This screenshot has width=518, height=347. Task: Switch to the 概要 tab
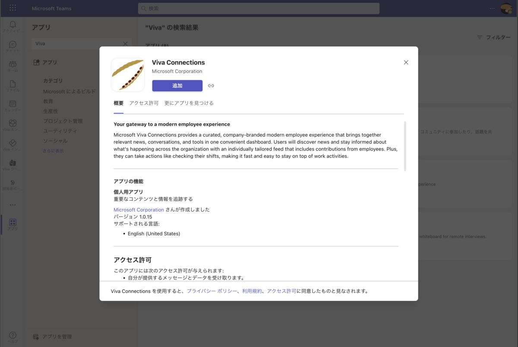click(x=119, y=103)
